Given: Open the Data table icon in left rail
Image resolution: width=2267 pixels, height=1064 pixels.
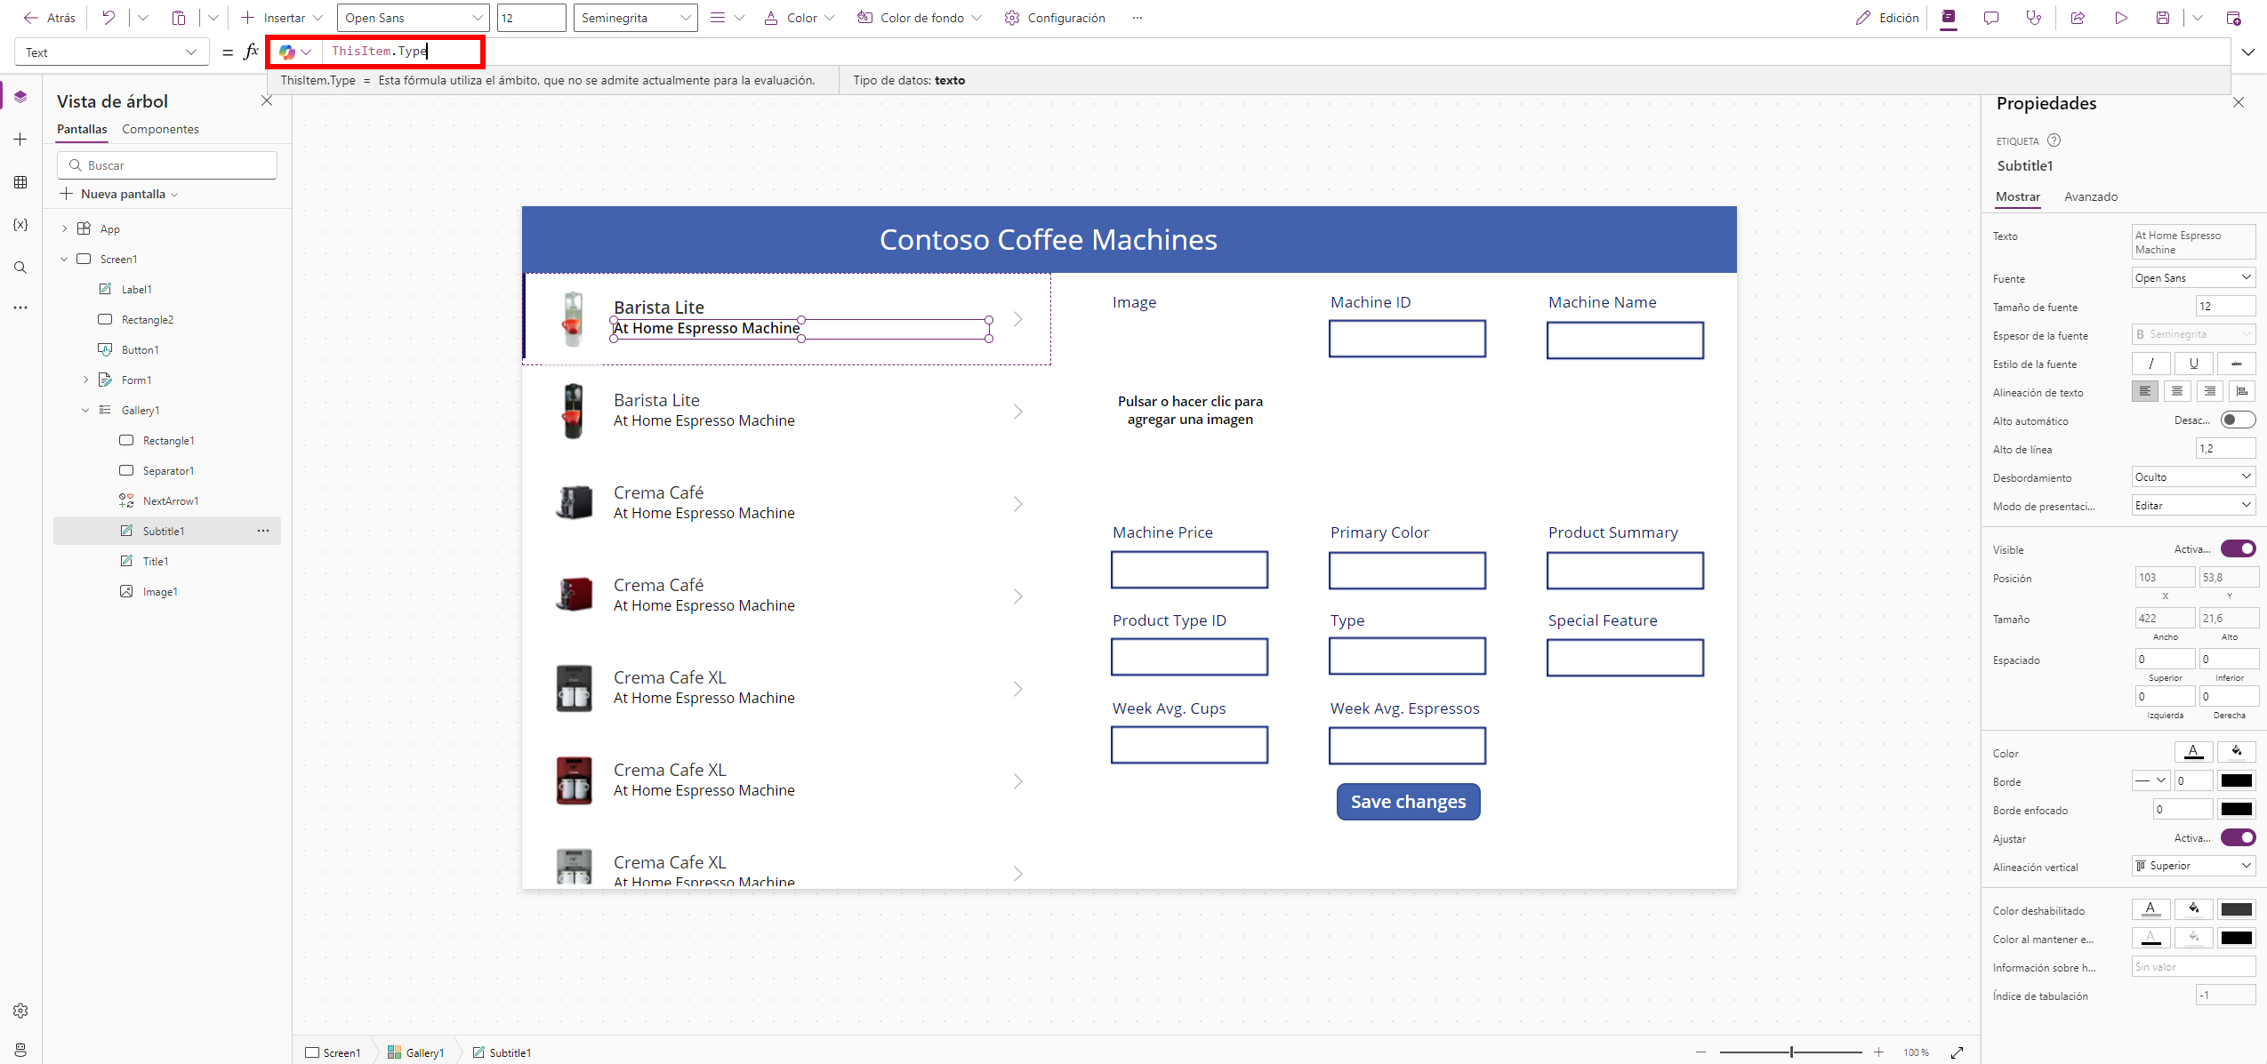Looking at the screenshot, I should point(20,182).
